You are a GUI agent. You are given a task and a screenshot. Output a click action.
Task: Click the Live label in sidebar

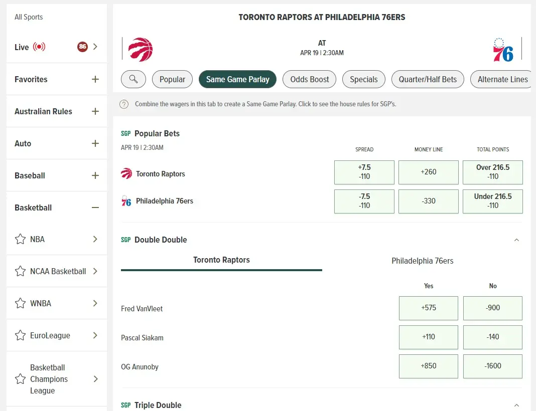tap(22, 47)
